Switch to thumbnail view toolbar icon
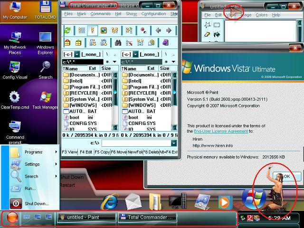 pyautogui.click(x=104, y=30)
